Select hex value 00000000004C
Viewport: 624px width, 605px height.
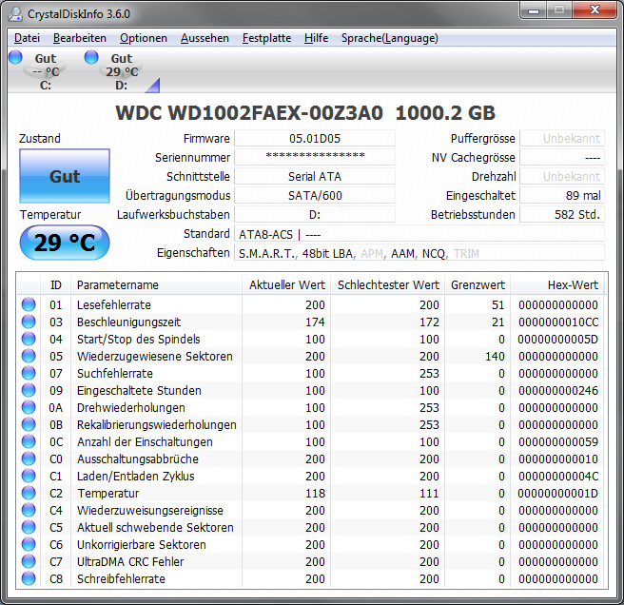coord(558,476)
